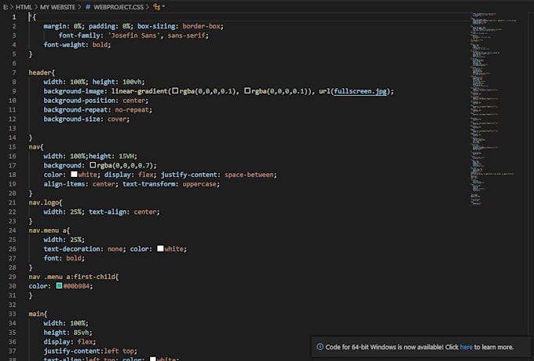
Task: Click the symbol icon at the breadcrumb end
Action: click(156, 7)
